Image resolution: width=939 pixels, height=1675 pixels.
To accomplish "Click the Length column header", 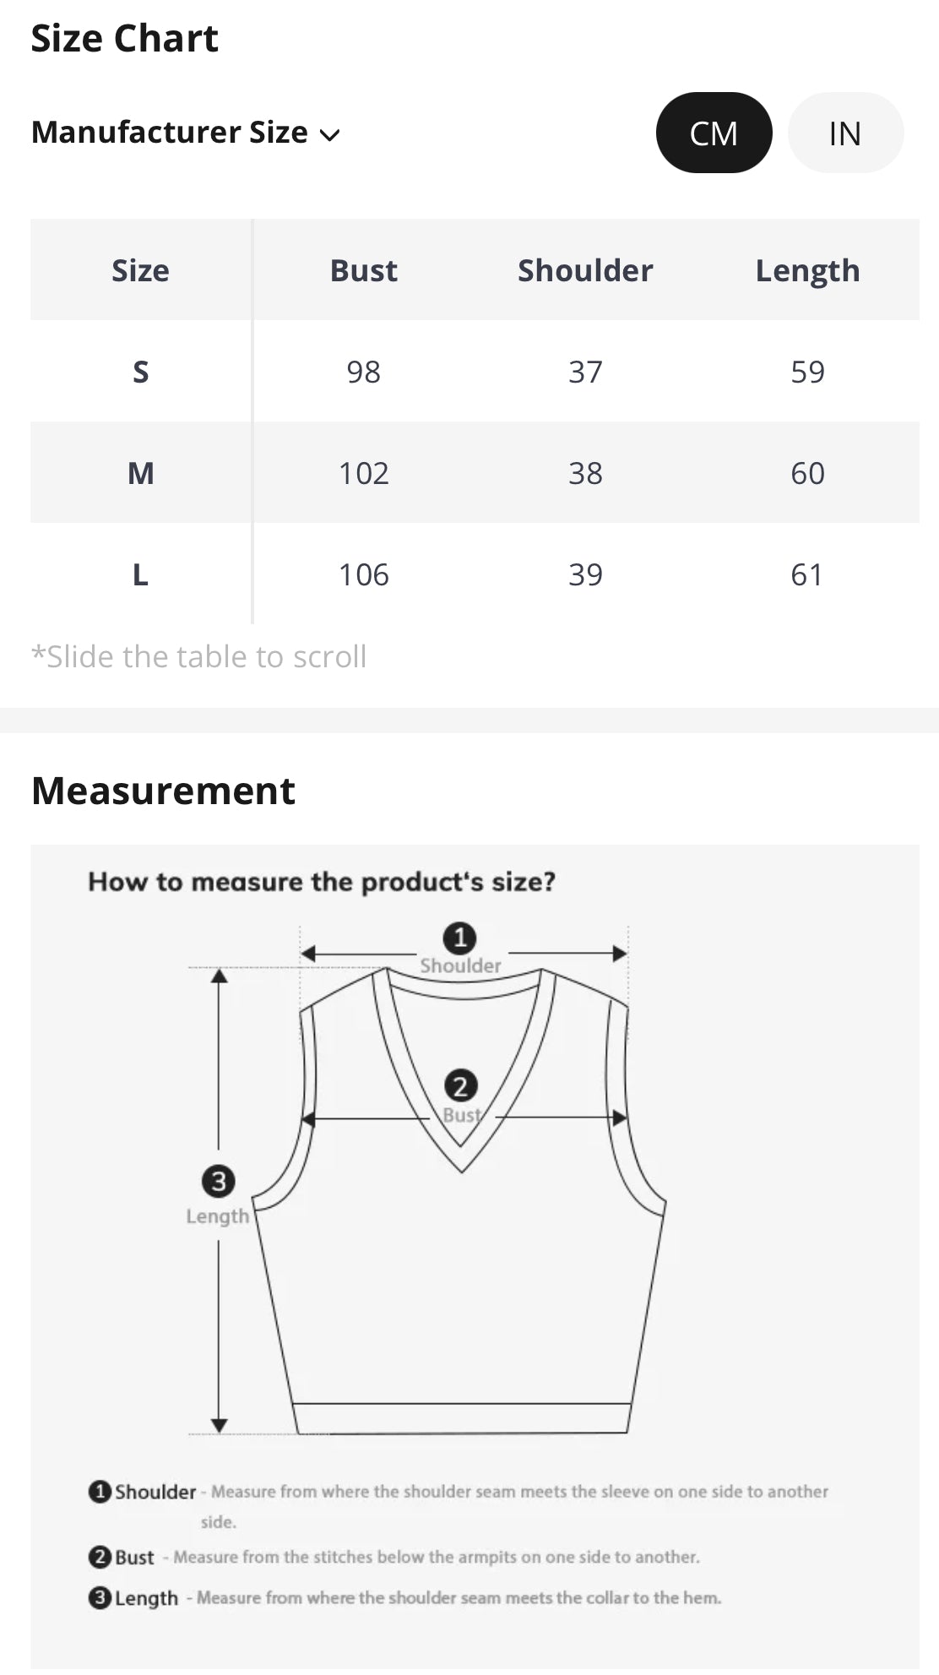I will click(807, 270).
